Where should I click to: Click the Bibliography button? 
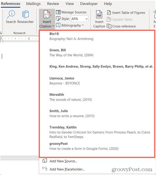[x=70, y=25]
